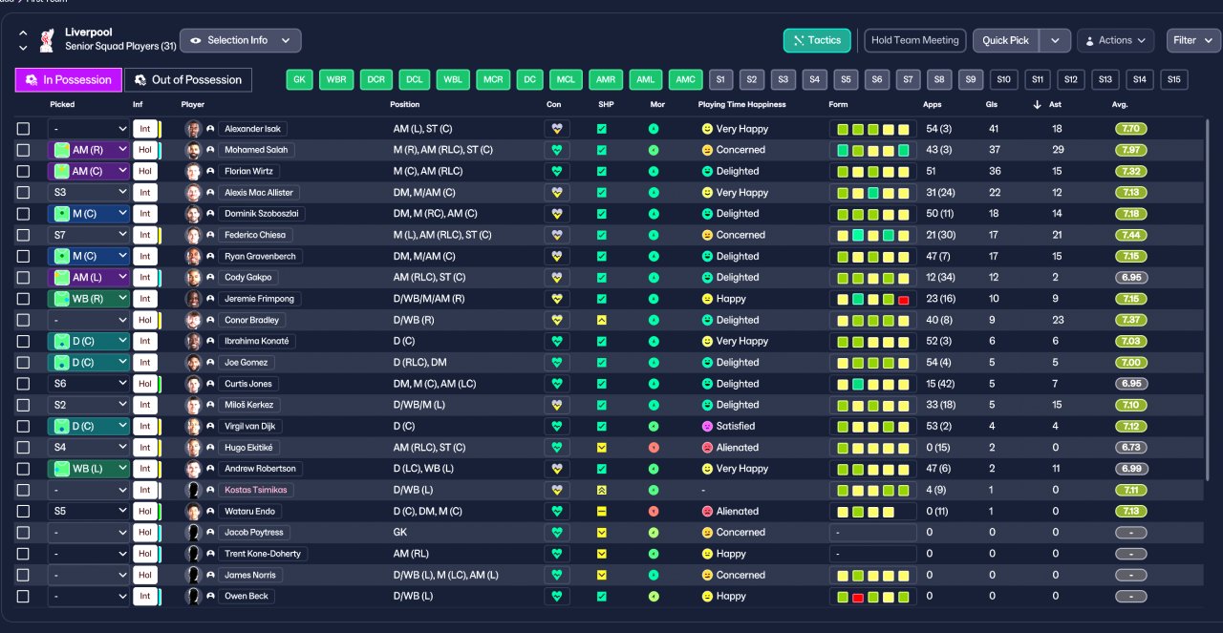Switch to Out of Possession tab

[188, 80]
